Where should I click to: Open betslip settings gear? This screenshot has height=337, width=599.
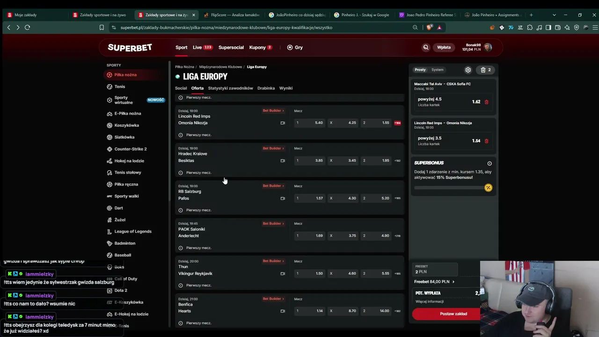[468, 70]
